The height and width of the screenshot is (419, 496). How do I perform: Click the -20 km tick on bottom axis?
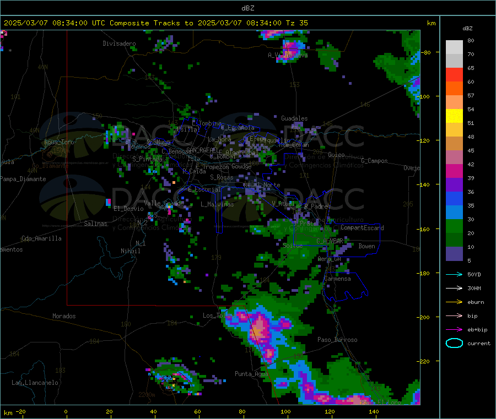21,411
